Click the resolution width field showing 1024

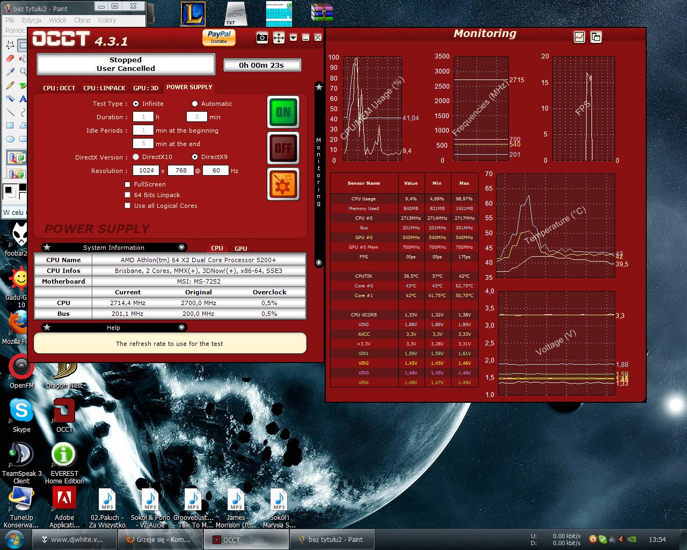coord(147,170)
